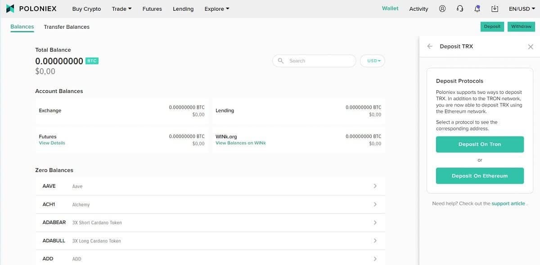Open the support article link

pos(508,203)
